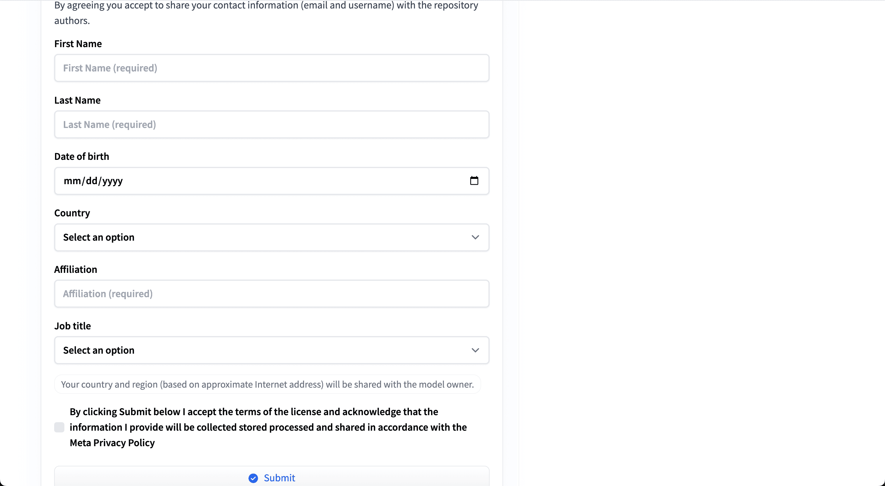Viewport: 885px width, 486px height.
Task: Tick the license terms acceptance checkbox
Action: click(59, 427)
